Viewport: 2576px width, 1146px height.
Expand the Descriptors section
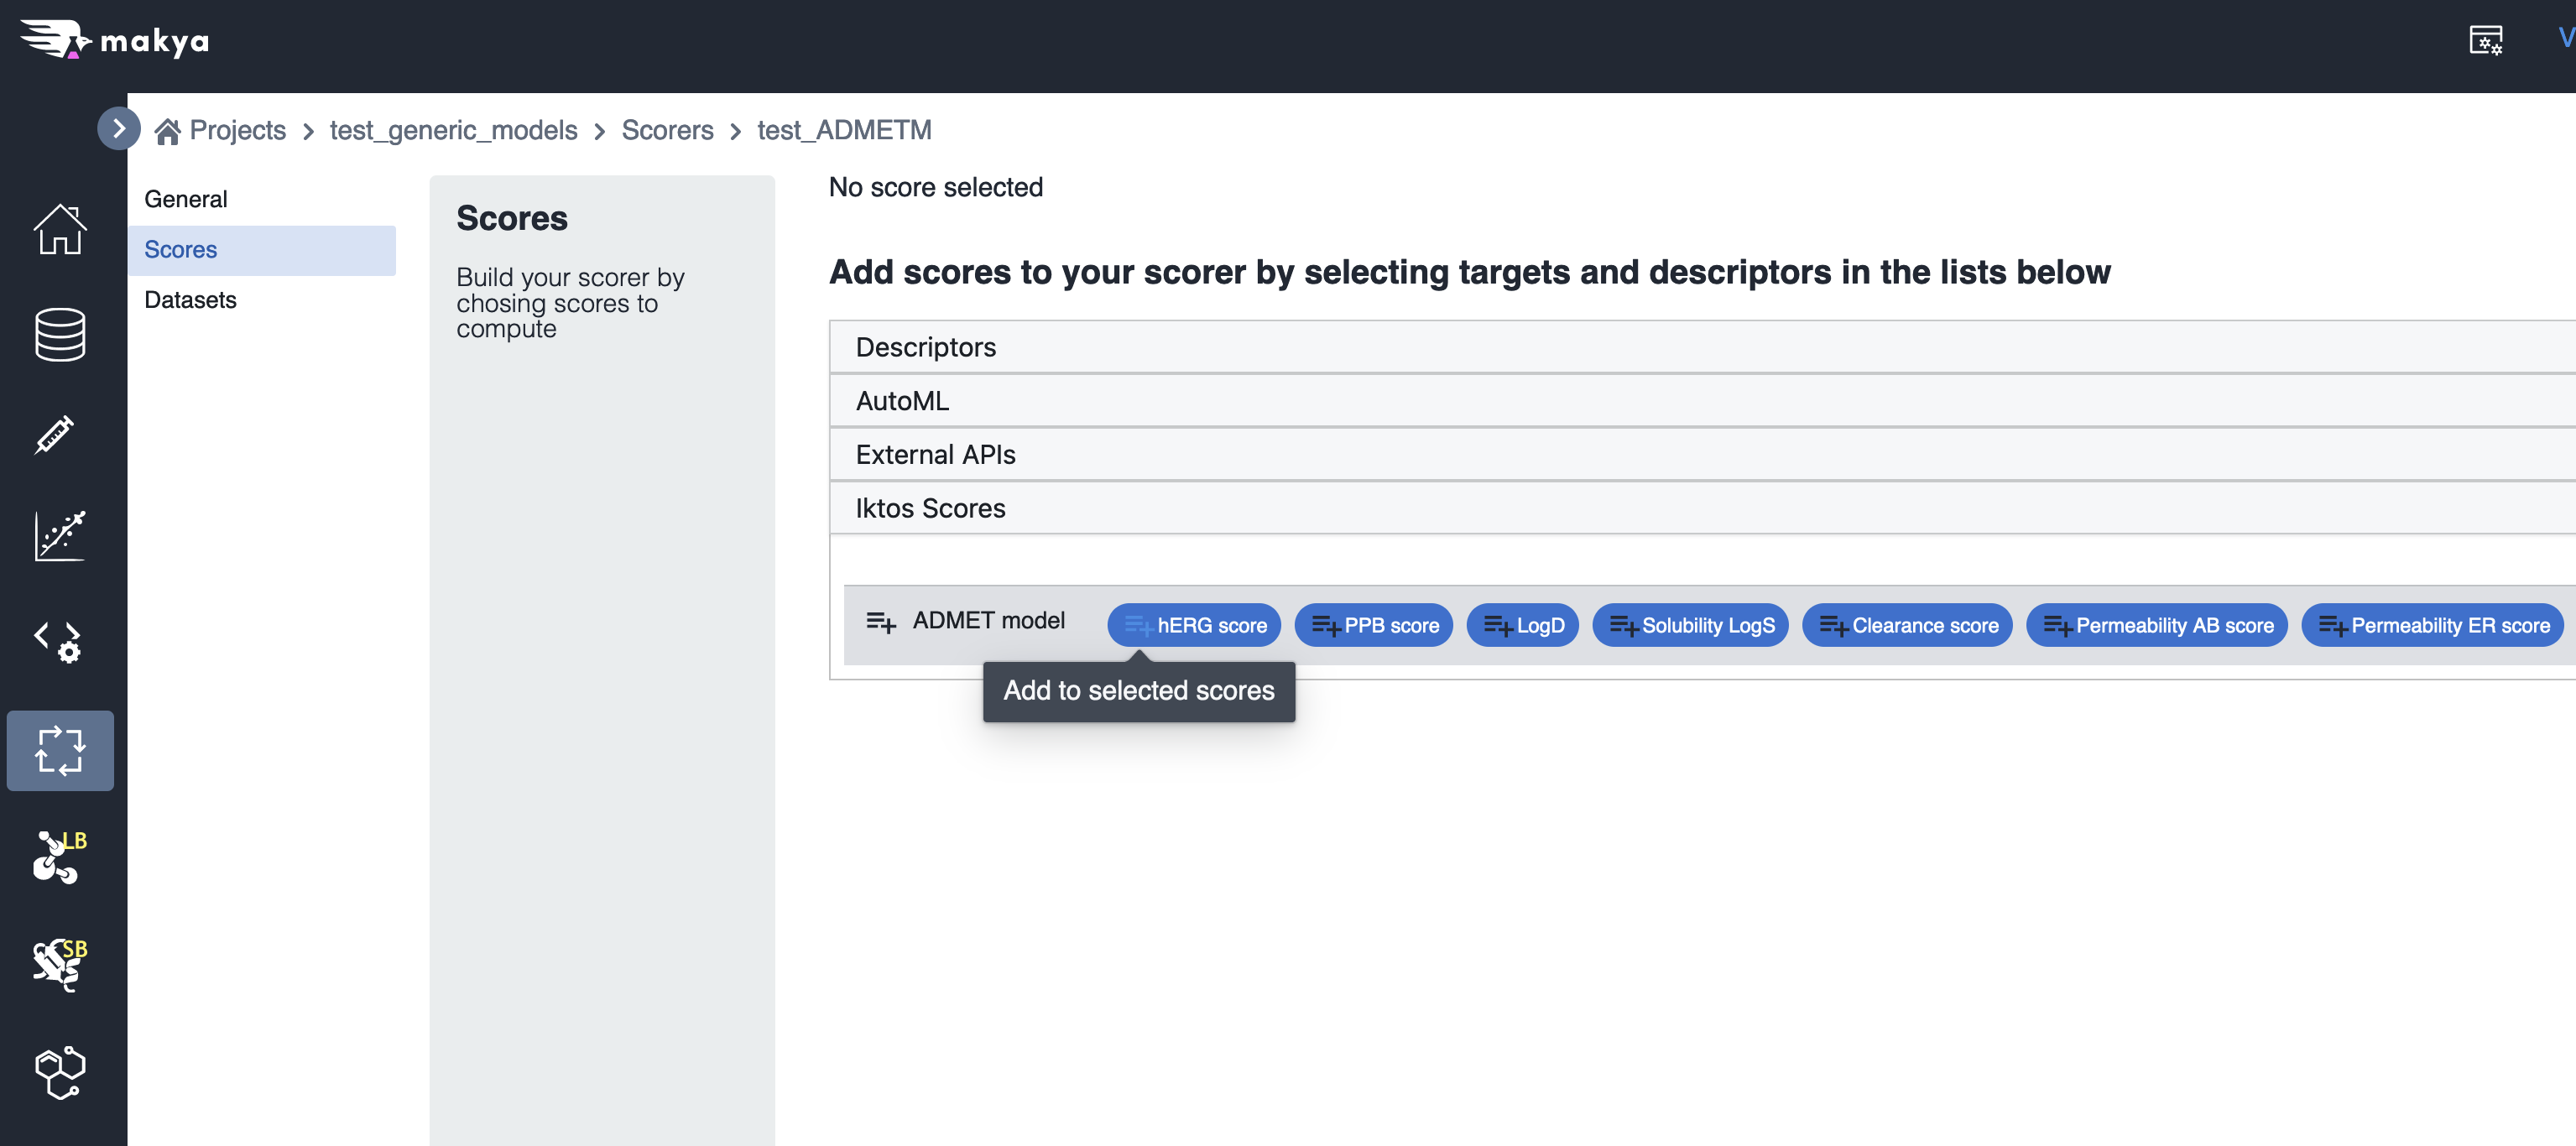(926, 347)
